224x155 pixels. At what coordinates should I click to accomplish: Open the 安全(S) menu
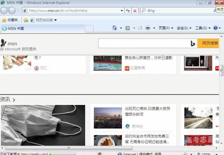pyautogui.click(x=184, y=28)
